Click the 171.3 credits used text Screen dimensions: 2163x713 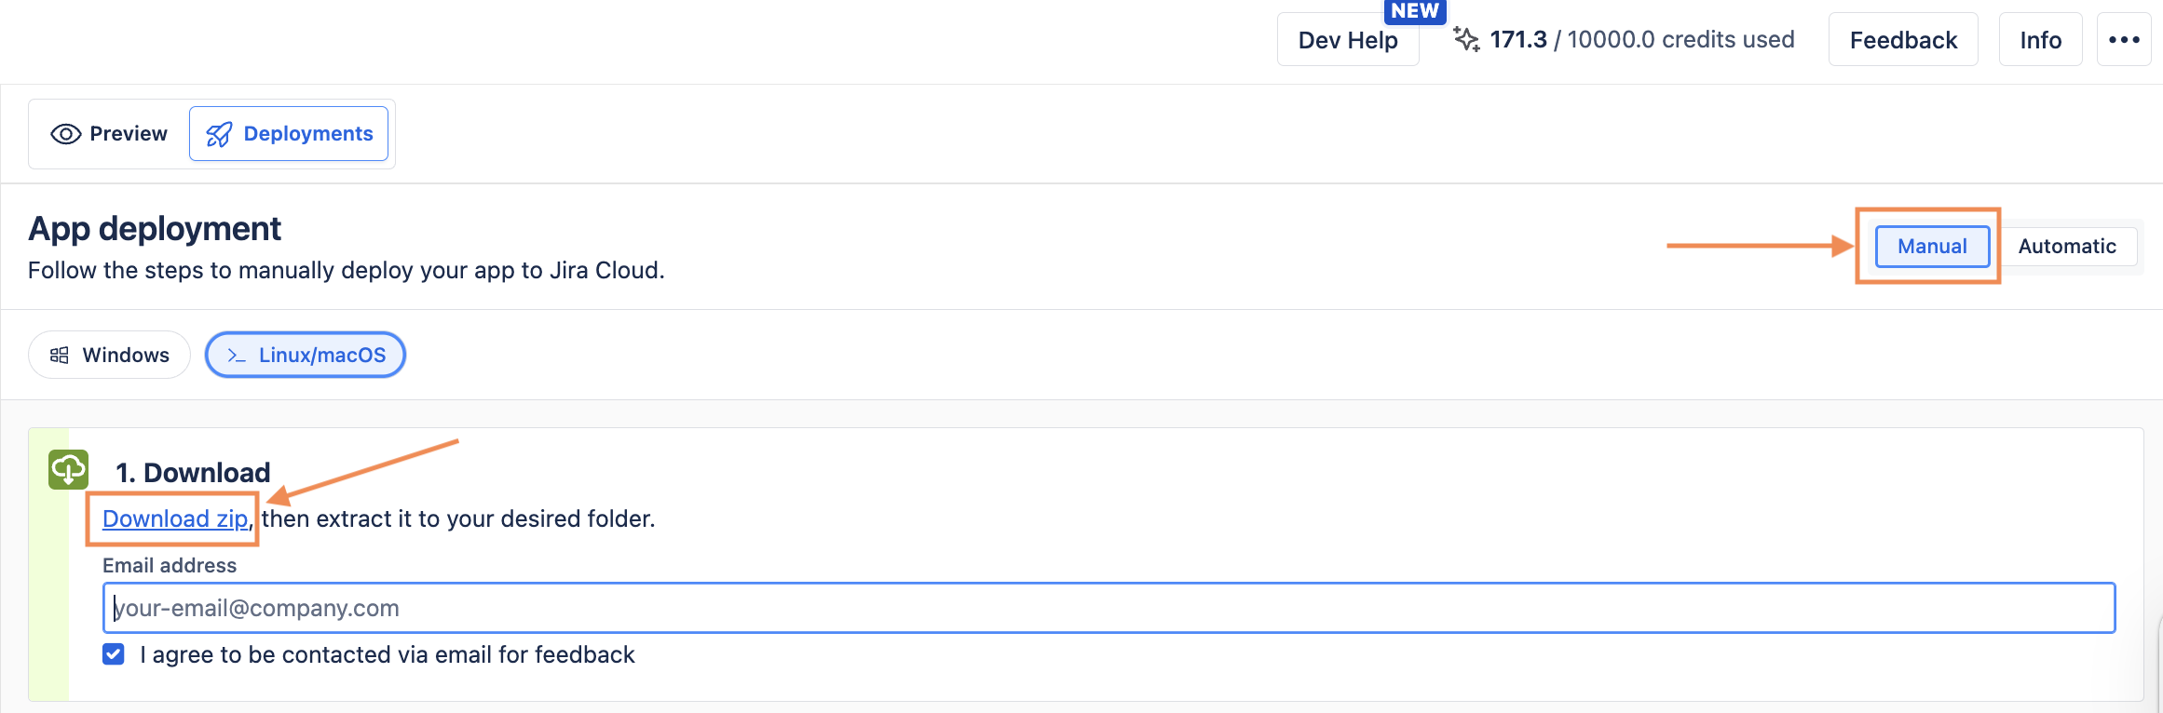pos(1641,39)
